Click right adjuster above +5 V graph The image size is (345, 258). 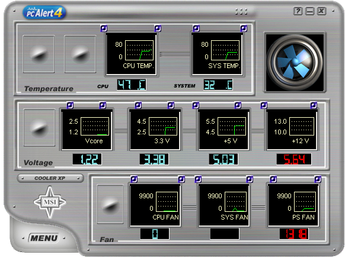[238, 105]
